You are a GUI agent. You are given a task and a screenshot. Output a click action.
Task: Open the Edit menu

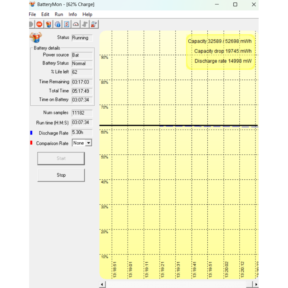pyautogui.click(x=45, y=14)
